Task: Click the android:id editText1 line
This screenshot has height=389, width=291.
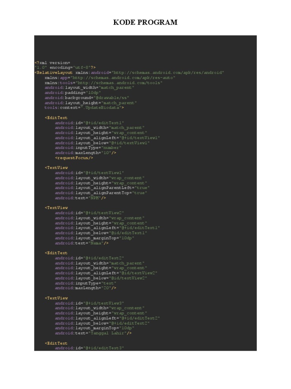Action: tap(89, 123)
